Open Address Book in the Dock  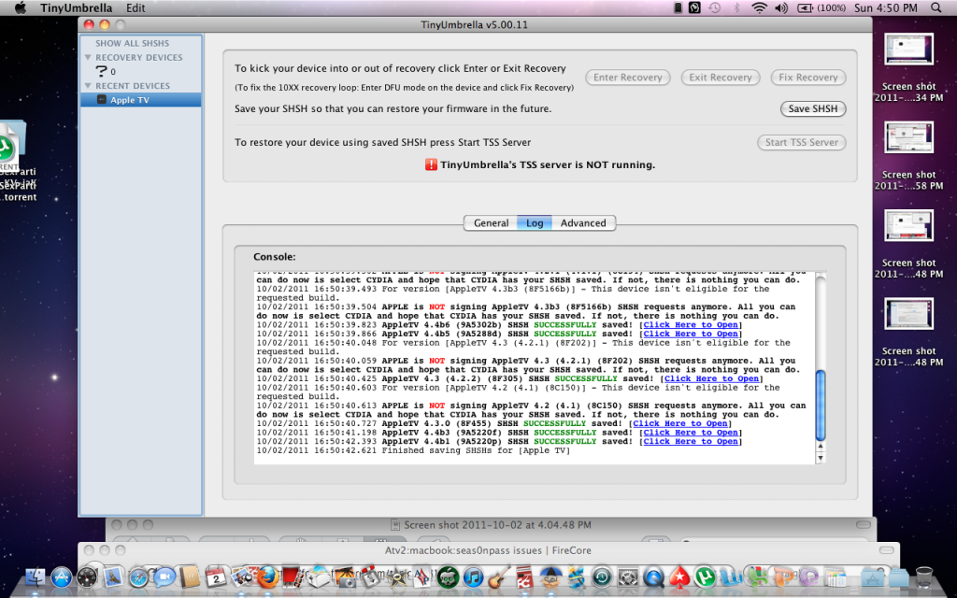[x=191, y=577]
